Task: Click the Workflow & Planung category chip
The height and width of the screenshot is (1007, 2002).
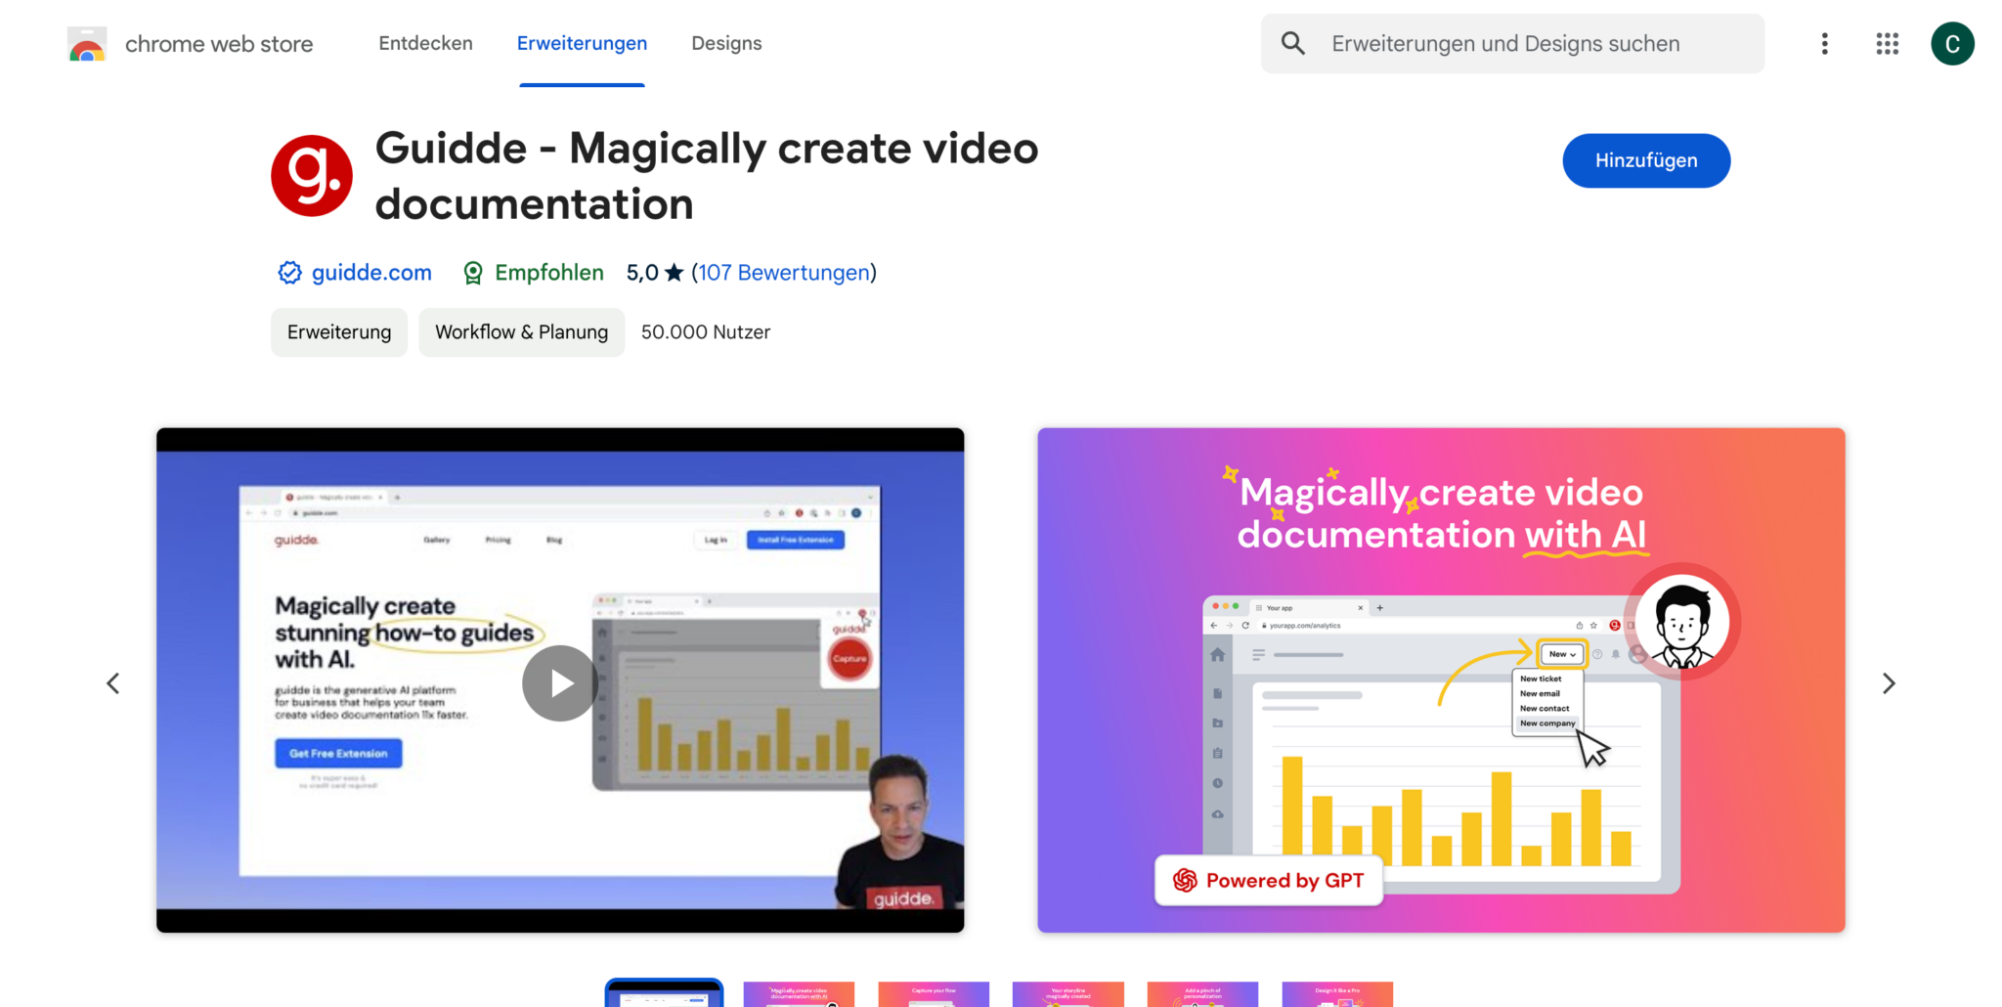Action: tap(521, 332)
